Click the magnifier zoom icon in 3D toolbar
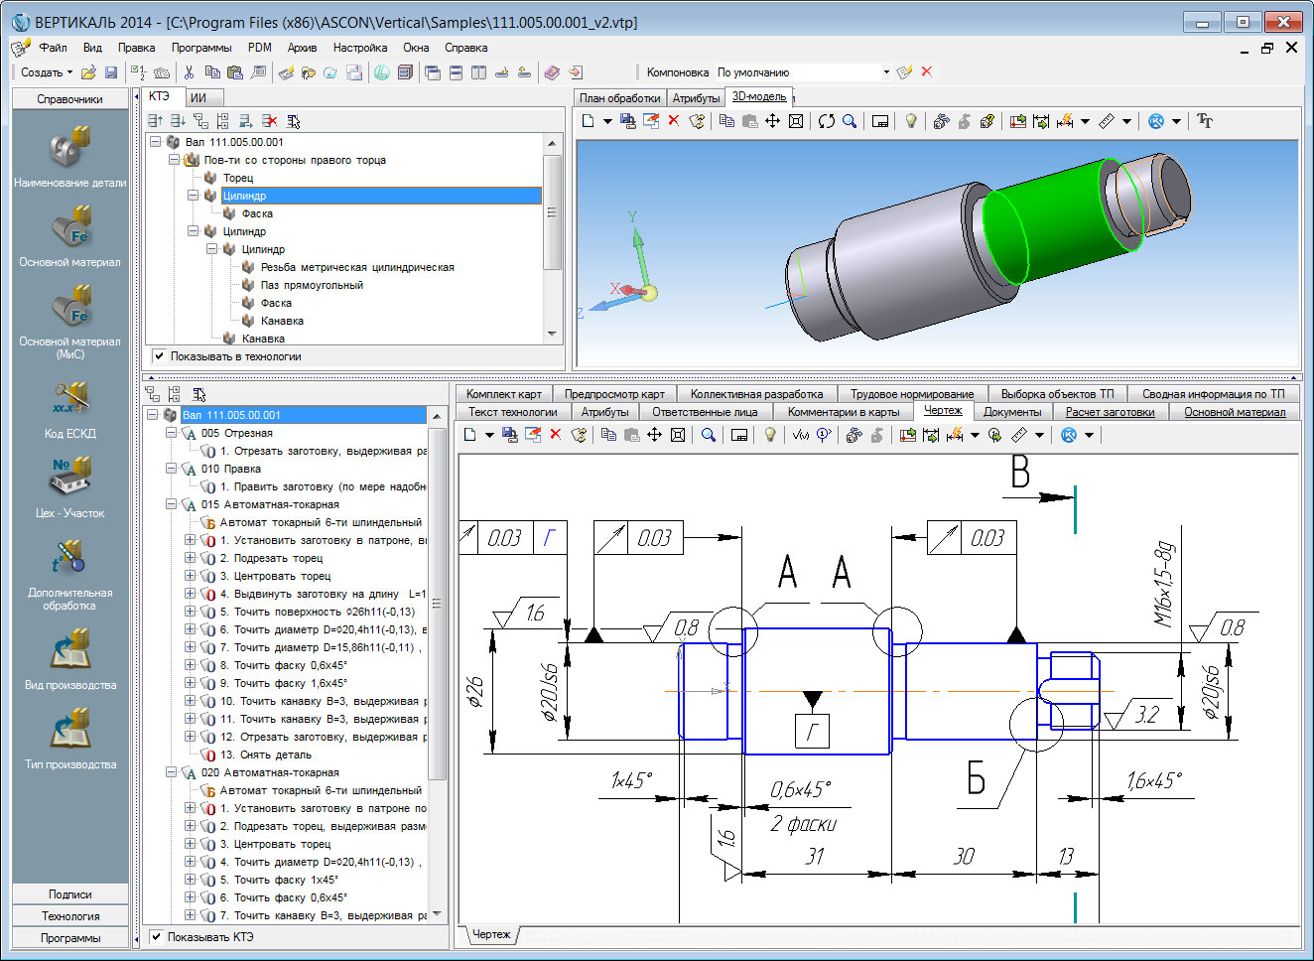This screenshot has height=961, width=1314. [x=850, y=121]
